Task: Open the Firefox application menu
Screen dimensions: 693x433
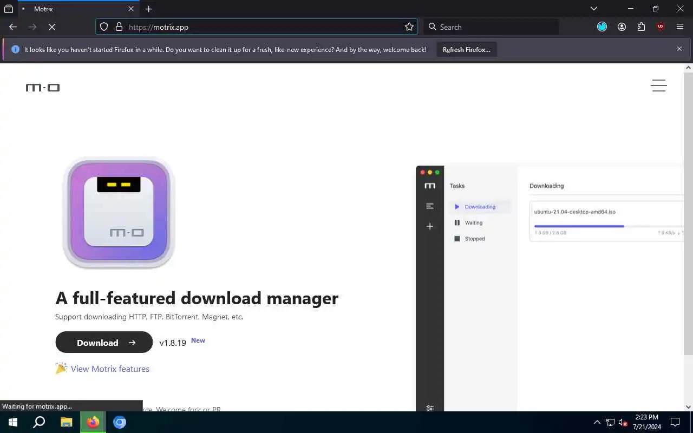Action: pos(680,27)
